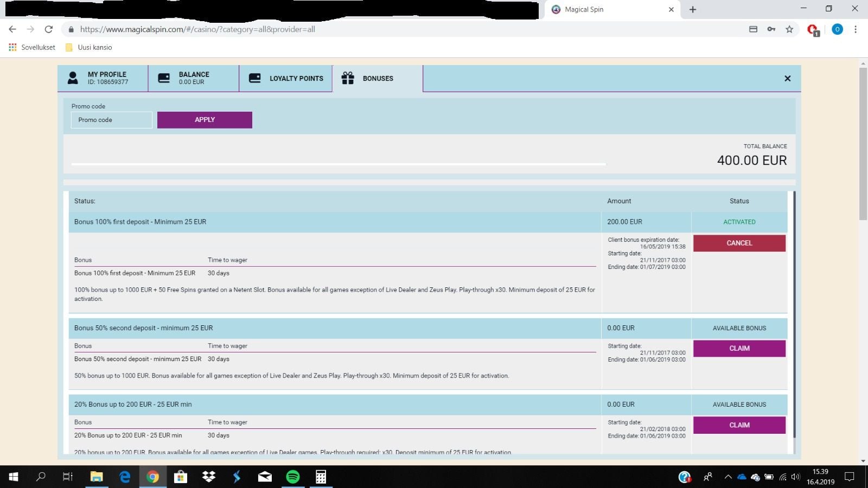Open Windows search in taskbar
868x488 pixels.
(x=41, y=477)
